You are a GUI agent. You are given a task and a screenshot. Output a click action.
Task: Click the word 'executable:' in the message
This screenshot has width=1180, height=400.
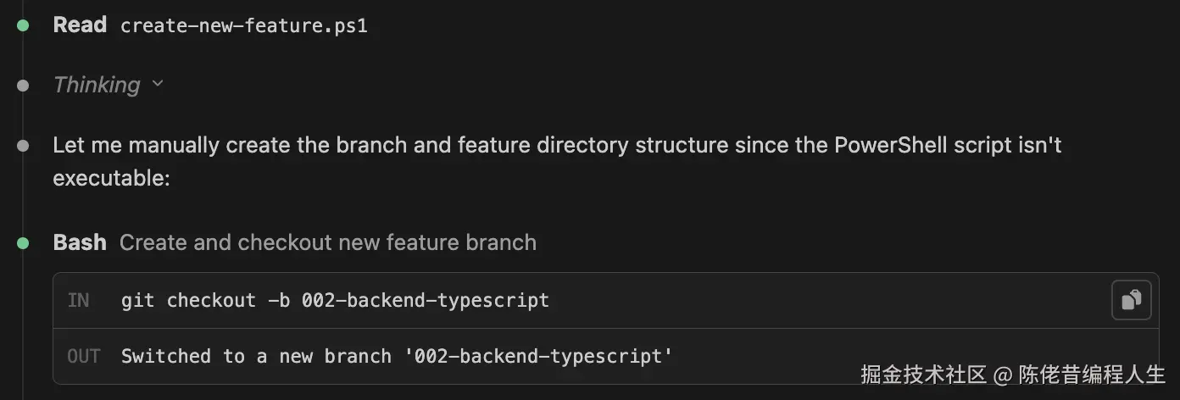click(112, 179)
